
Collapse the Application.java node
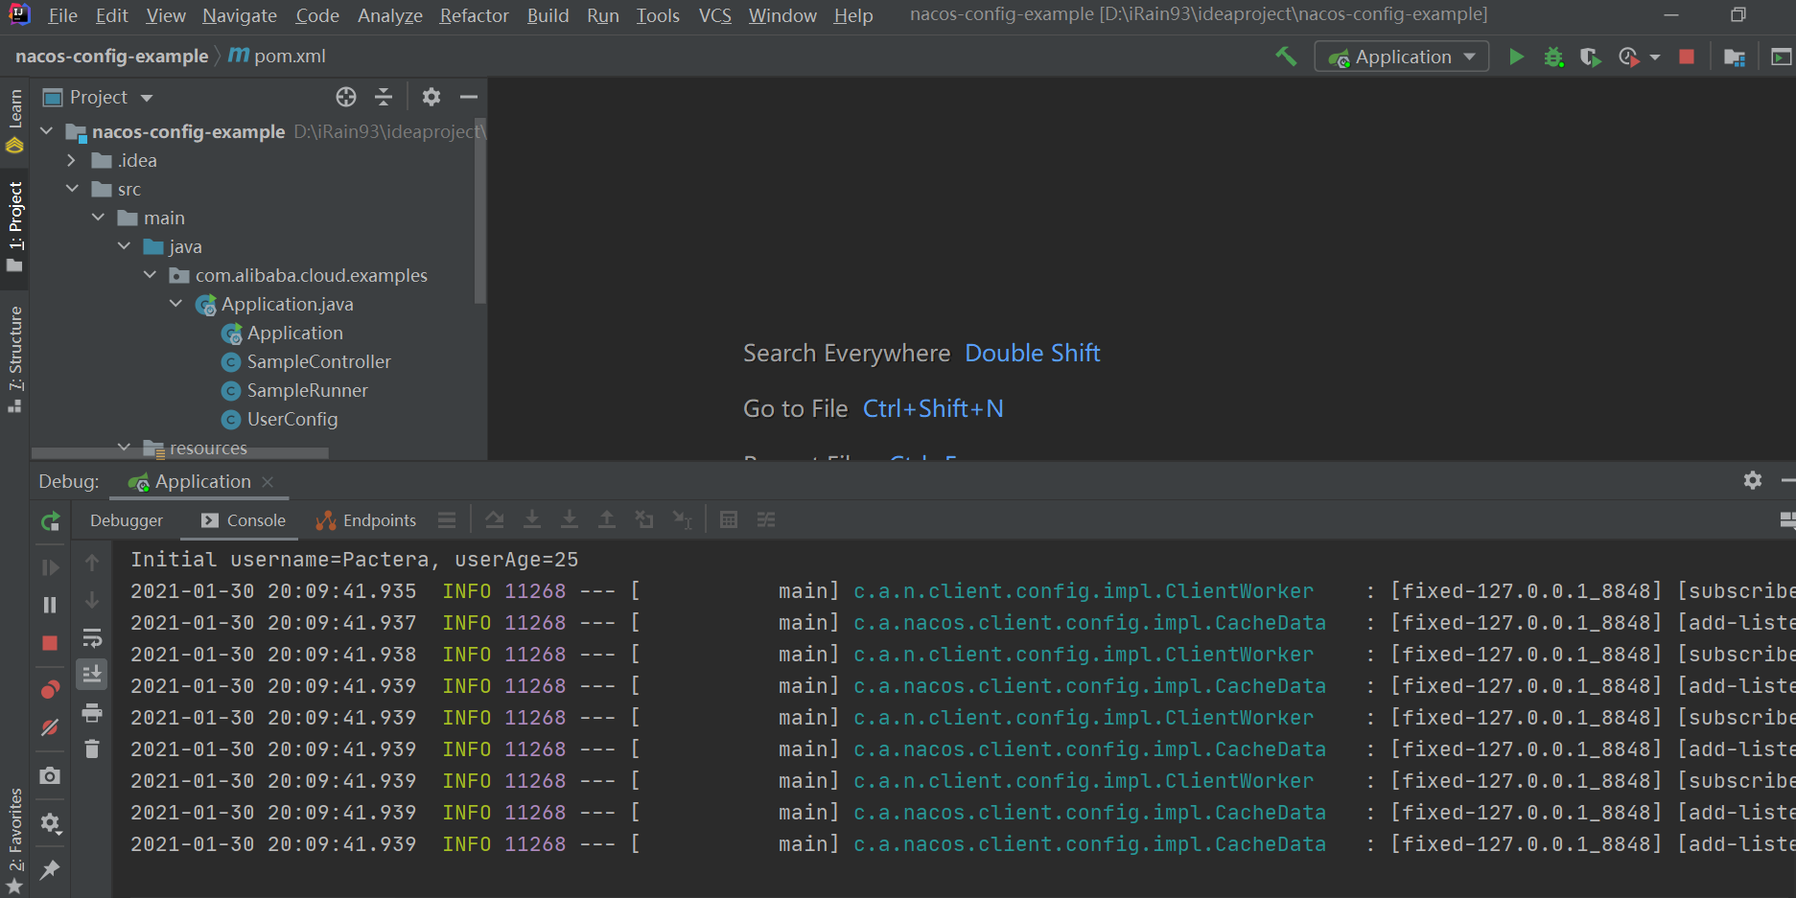175,304
